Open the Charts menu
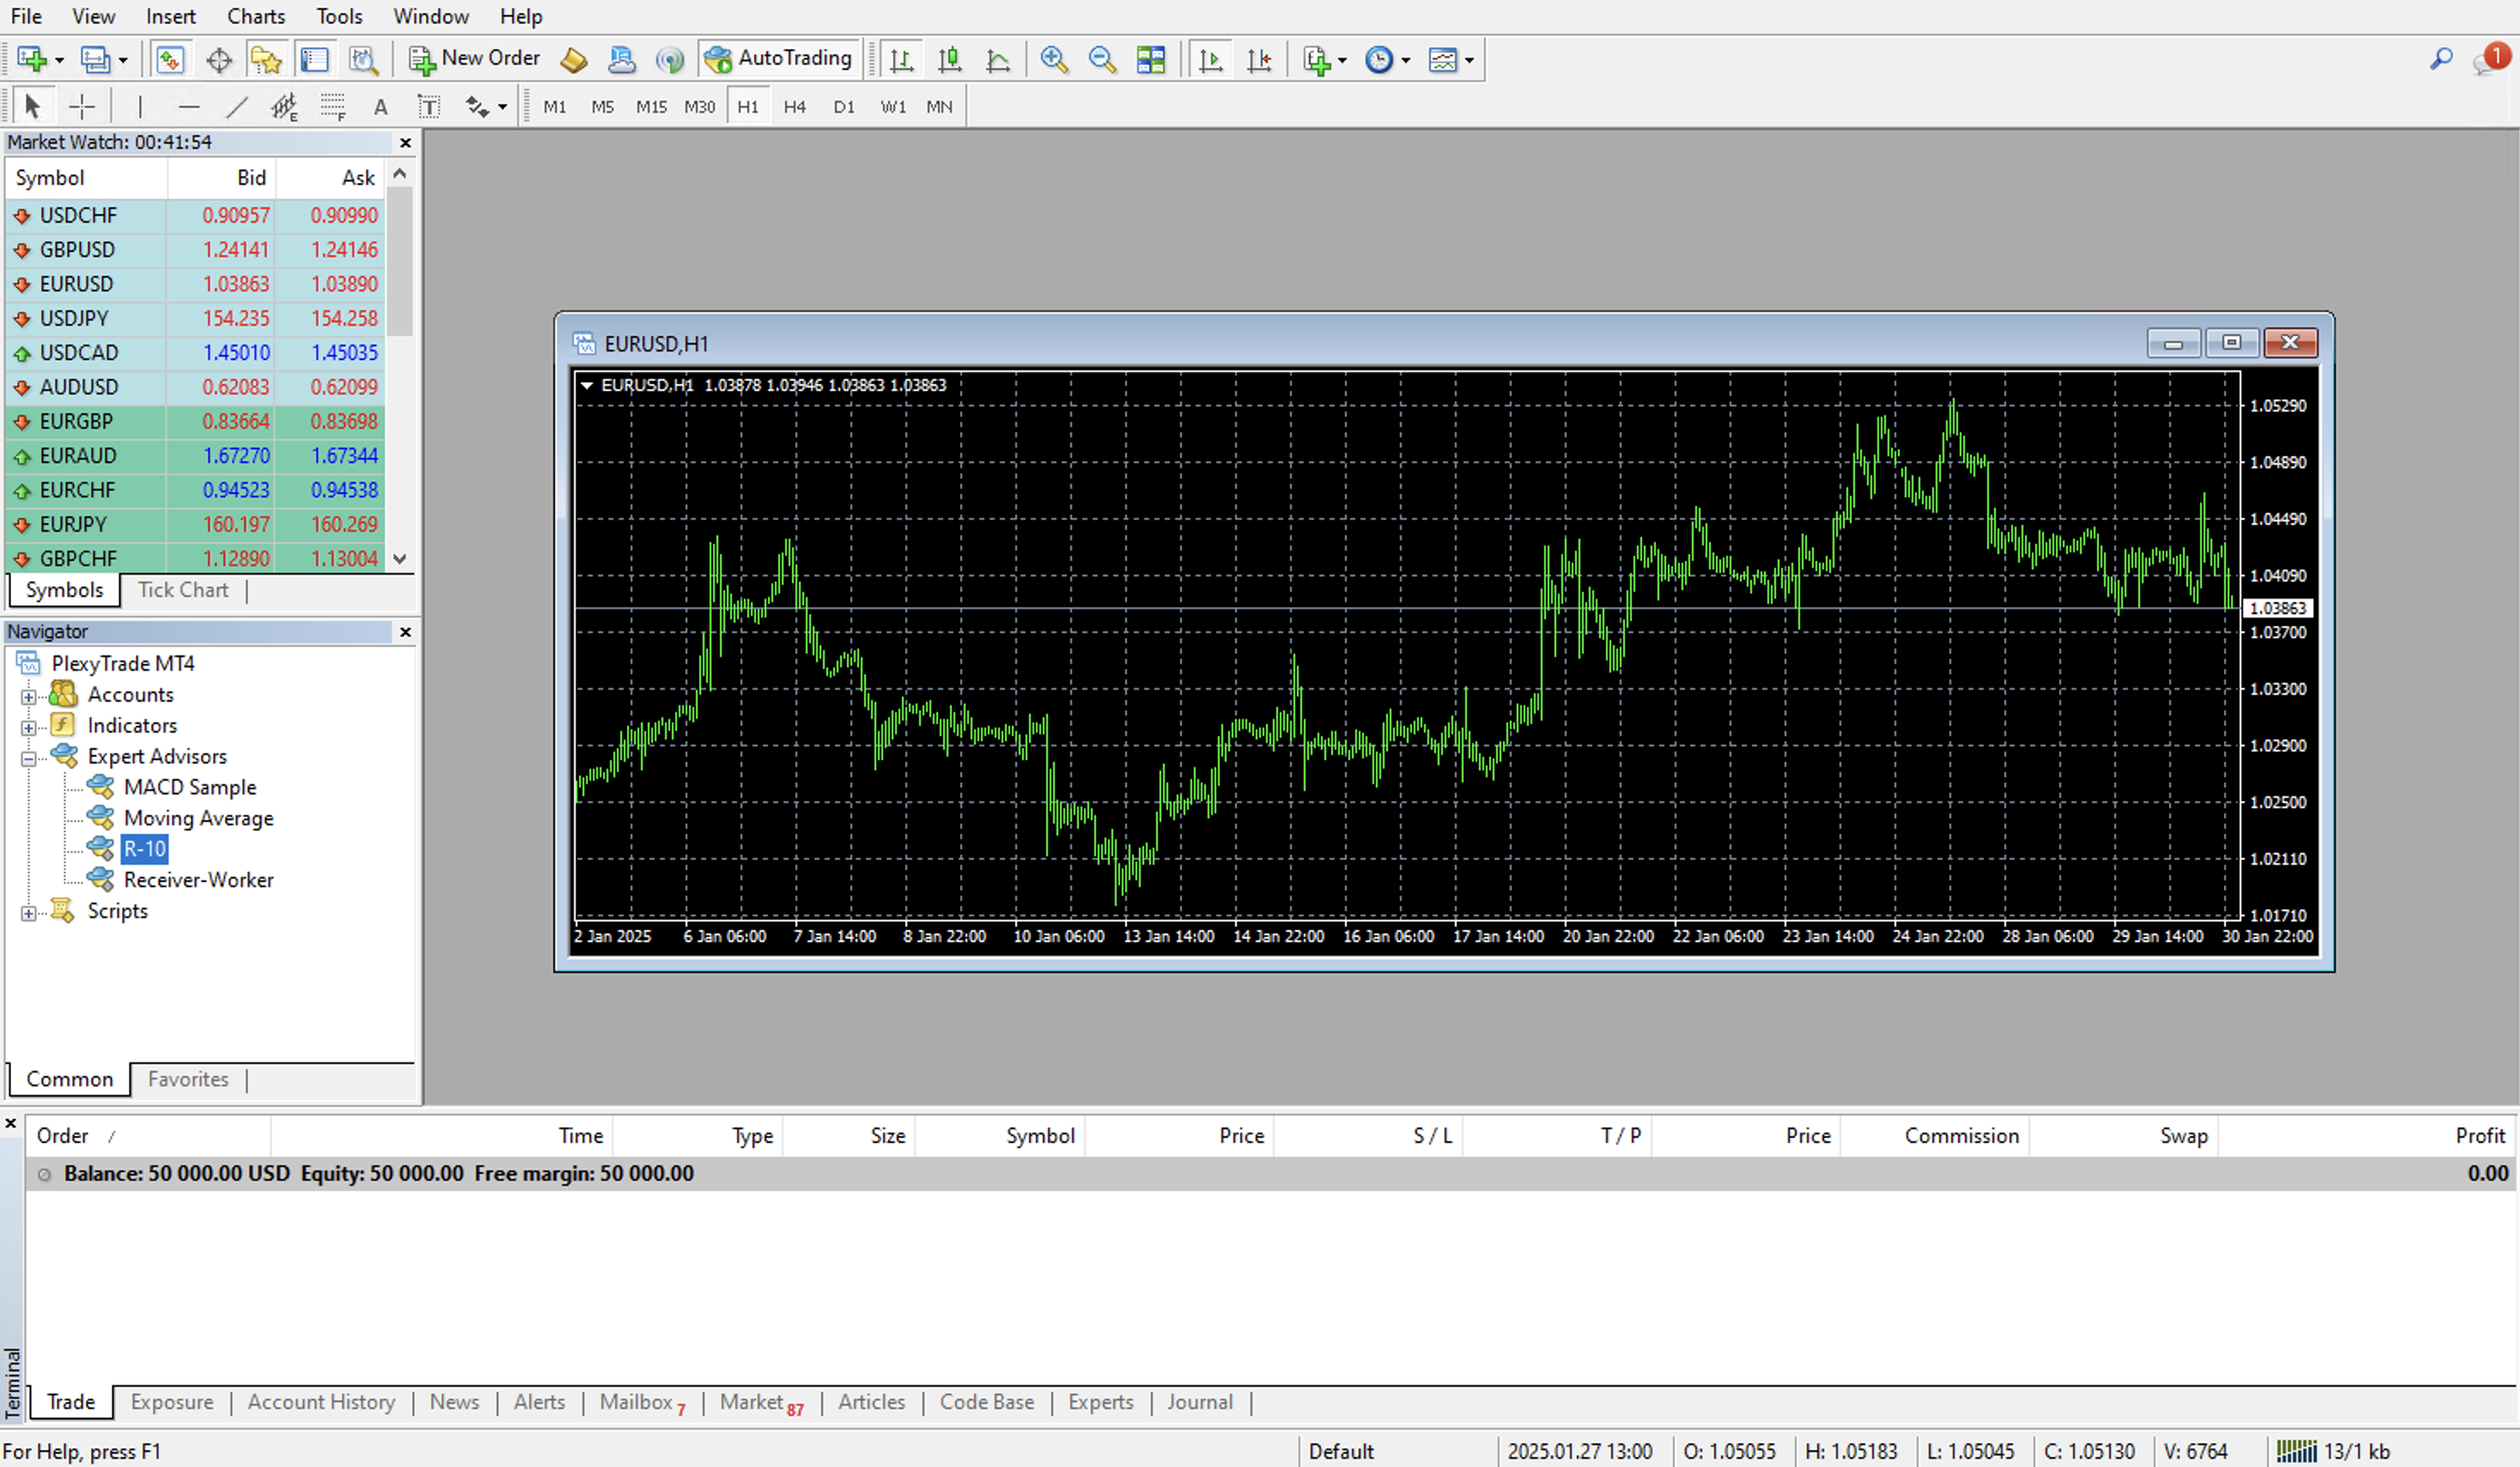This screenshot has width=2520, height=1467. coord(256,16)
